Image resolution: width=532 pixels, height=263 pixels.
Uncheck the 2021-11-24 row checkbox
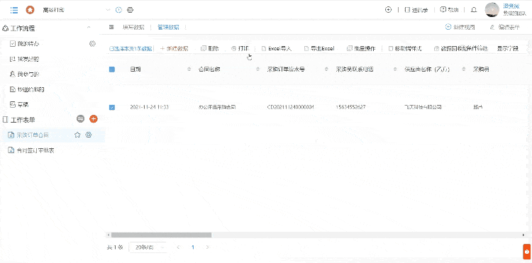(x=112, y=107)
